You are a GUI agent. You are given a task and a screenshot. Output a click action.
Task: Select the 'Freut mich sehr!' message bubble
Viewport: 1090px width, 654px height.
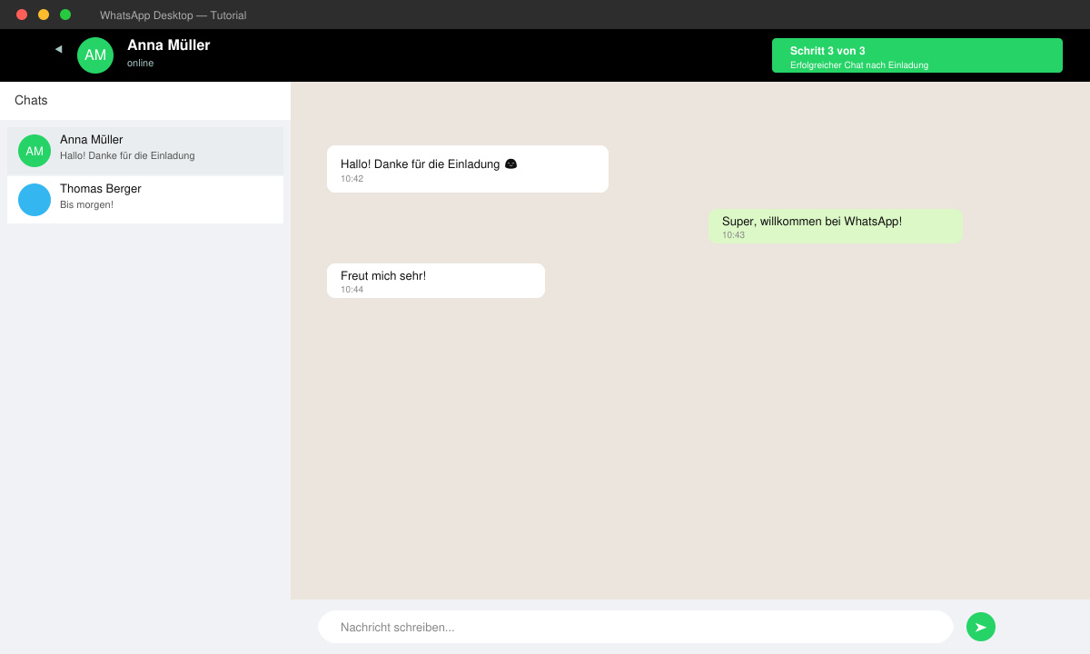coord(436,281)
